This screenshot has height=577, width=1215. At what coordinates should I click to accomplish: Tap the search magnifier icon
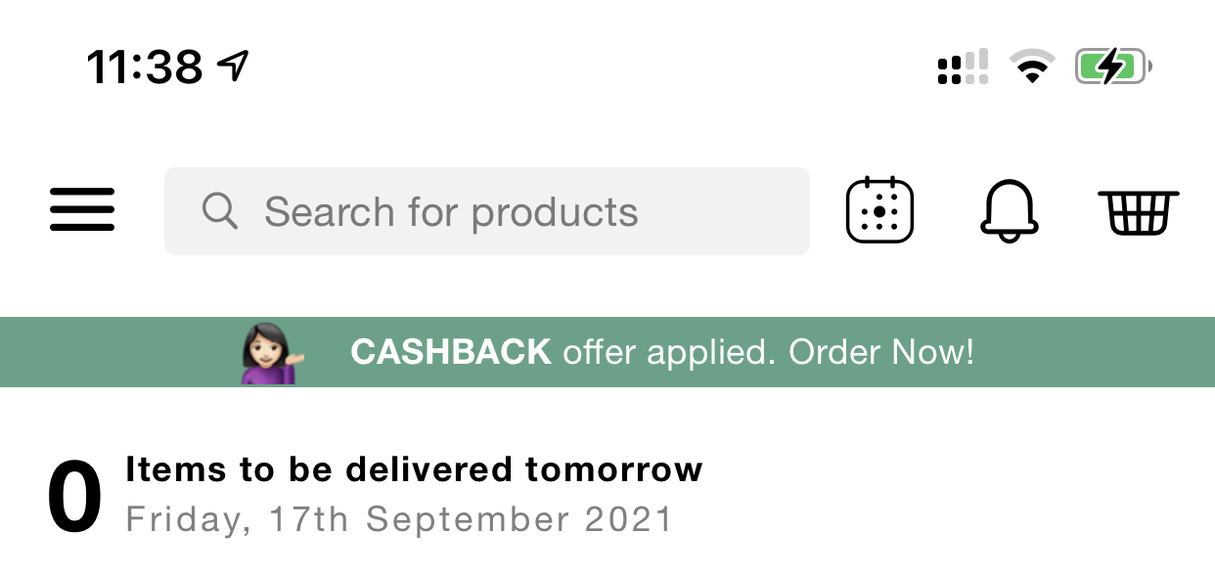pyautogui.click(x=220, y=211)
